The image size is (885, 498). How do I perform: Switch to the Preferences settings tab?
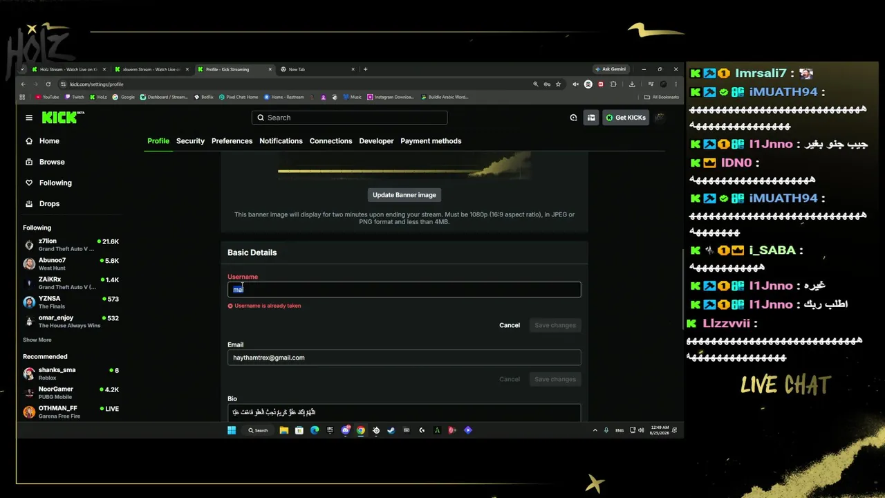[232, 141]
